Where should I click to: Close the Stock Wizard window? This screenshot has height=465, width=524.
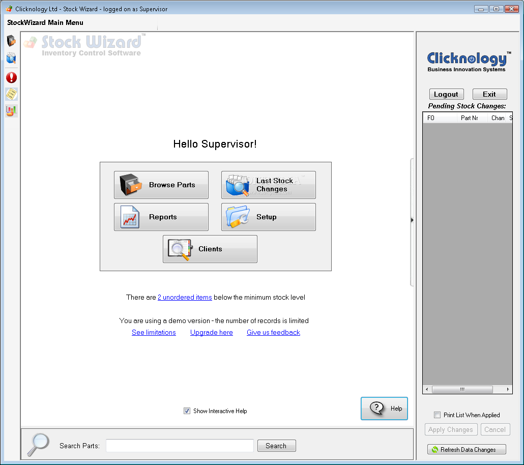512,9
